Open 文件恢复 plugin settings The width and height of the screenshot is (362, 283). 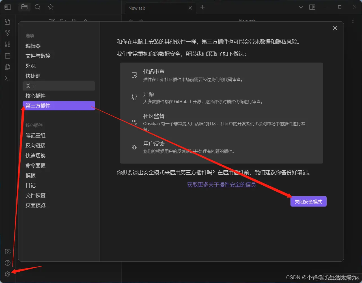[x=59, y=196]
